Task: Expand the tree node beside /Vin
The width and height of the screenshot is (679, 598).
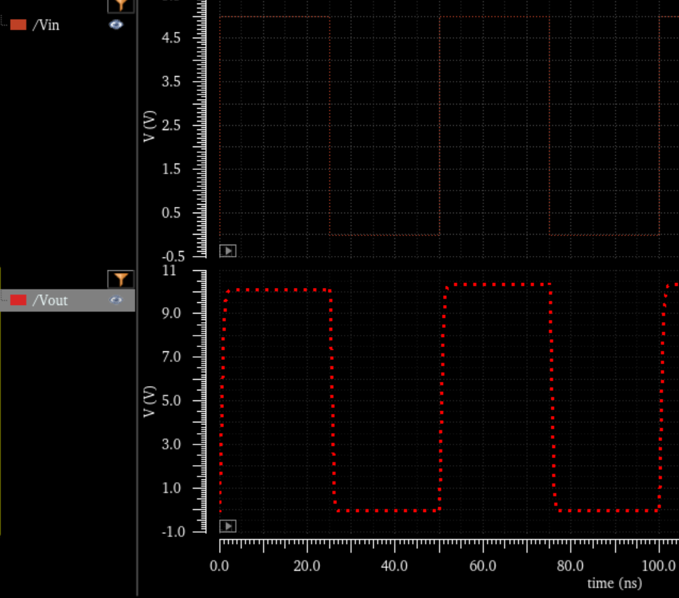Action: tap(4, 24)
